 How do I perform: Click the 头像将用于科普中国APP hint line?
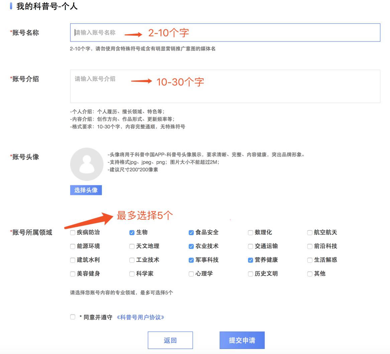[x=206, y=155]
